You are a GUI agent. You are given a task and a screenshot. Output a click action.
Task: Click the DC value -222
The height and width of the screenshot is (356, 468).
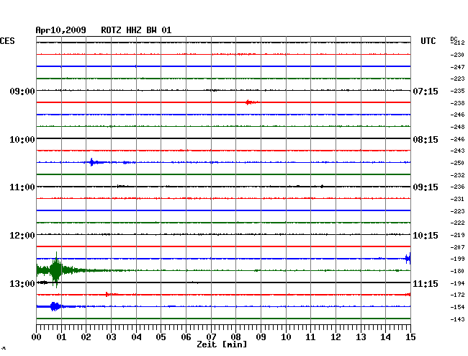tap(457, 223)
